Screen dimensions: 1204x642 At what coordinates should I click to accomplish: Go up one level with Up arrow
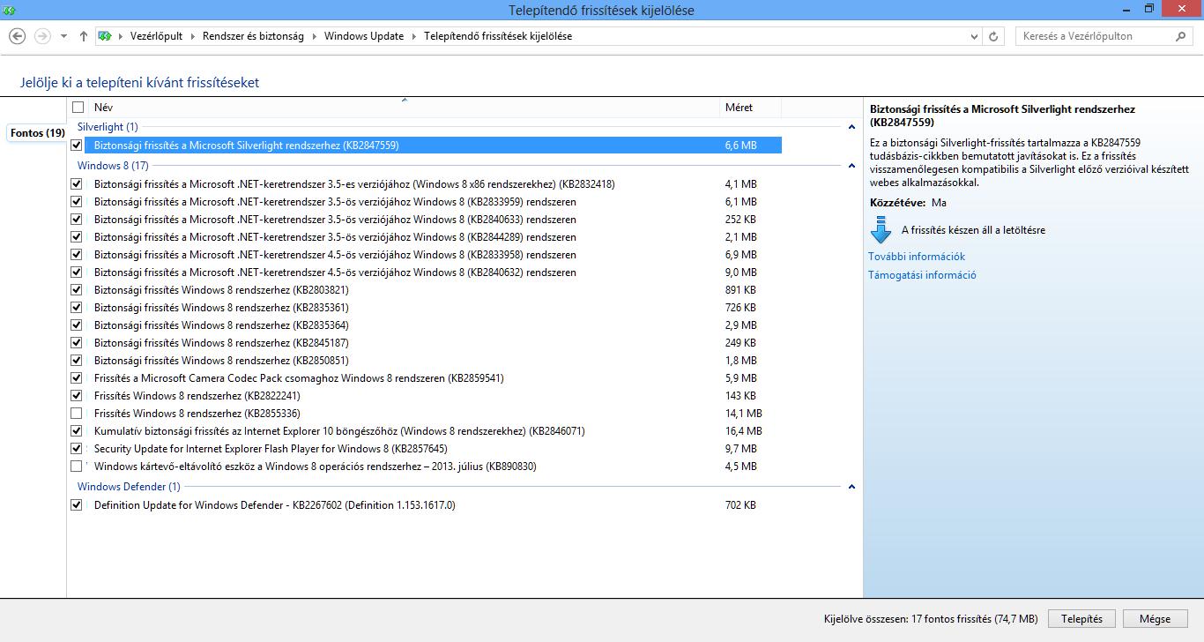click(84, 36)
